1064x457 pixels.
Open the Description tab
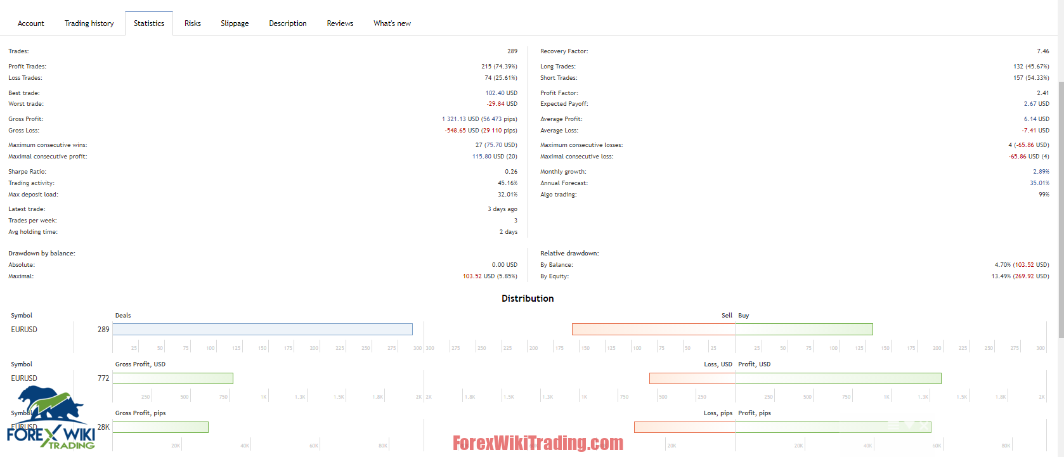288,23
